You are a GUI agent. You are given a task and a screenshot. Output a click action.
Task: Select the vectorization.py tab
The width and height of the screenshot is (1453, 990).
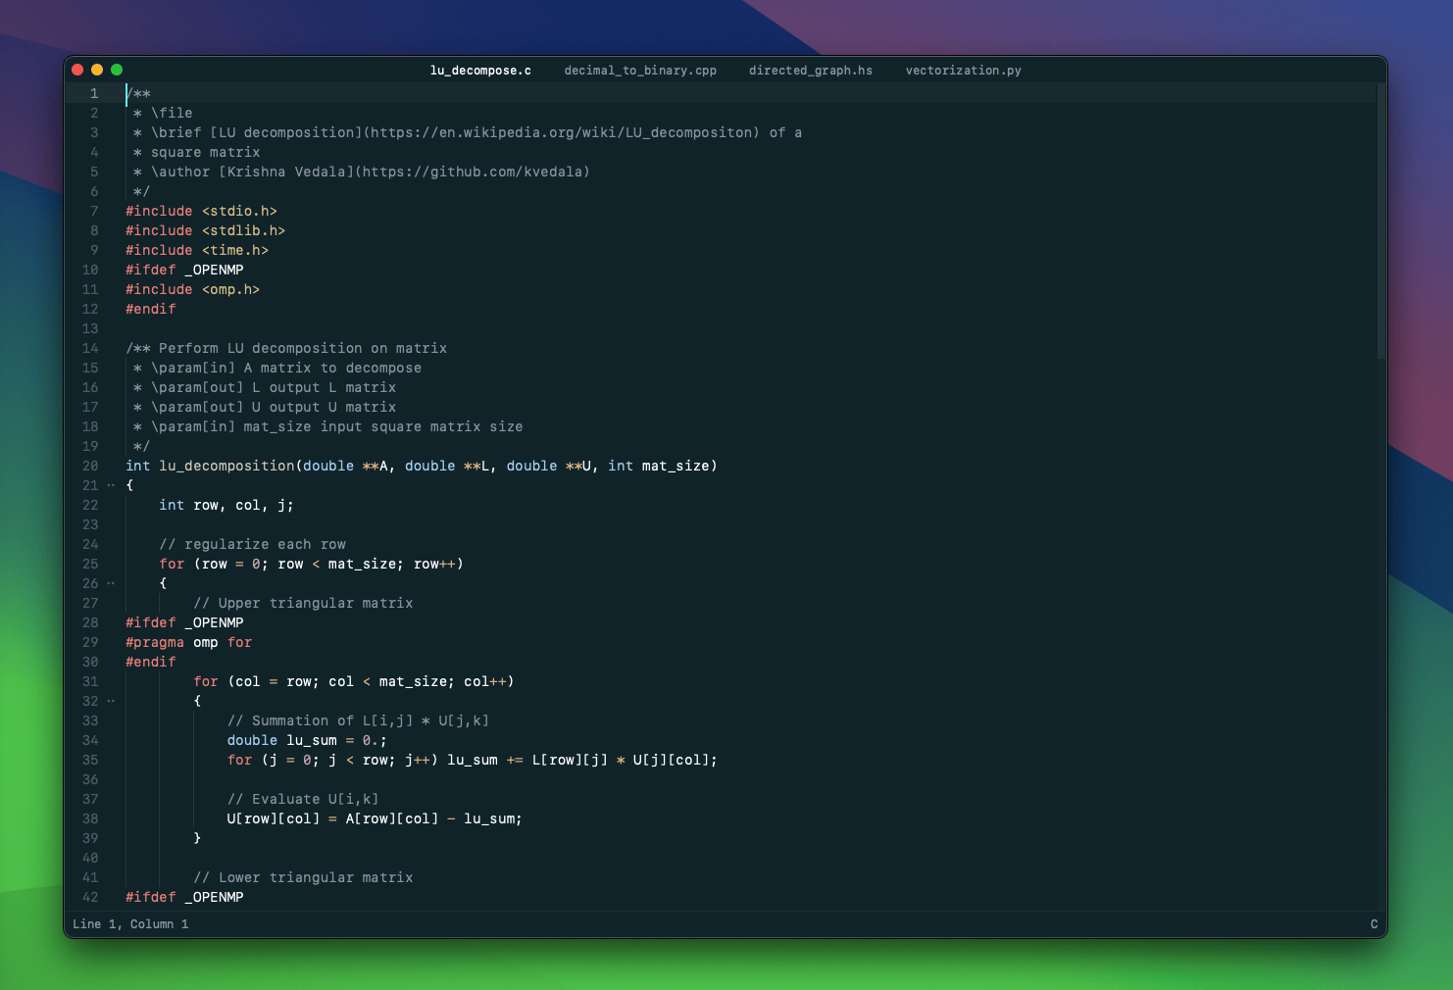[963, 70]
